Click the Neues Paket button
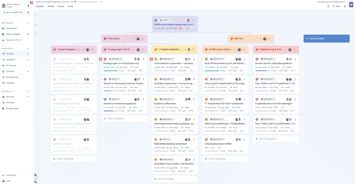This screenshot has height=184, width=355. coord(326,39)
